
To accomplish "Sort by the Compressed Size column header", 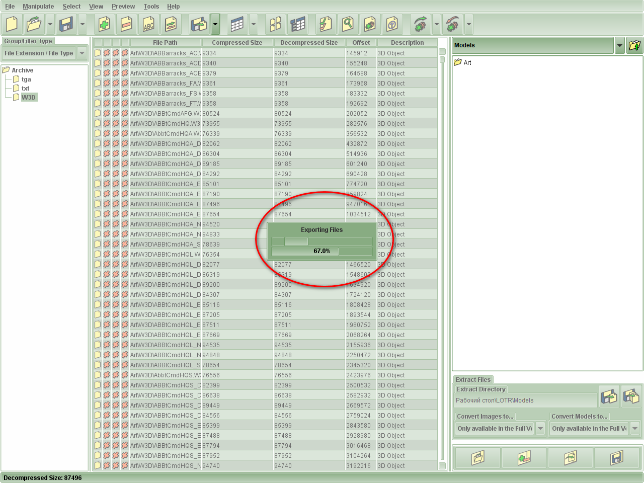I will point(237,43).
